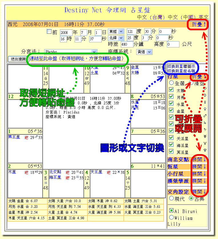218x239 pixels.
Task: Open the 北交點 link in house 3
Action: tap(55, 172)
